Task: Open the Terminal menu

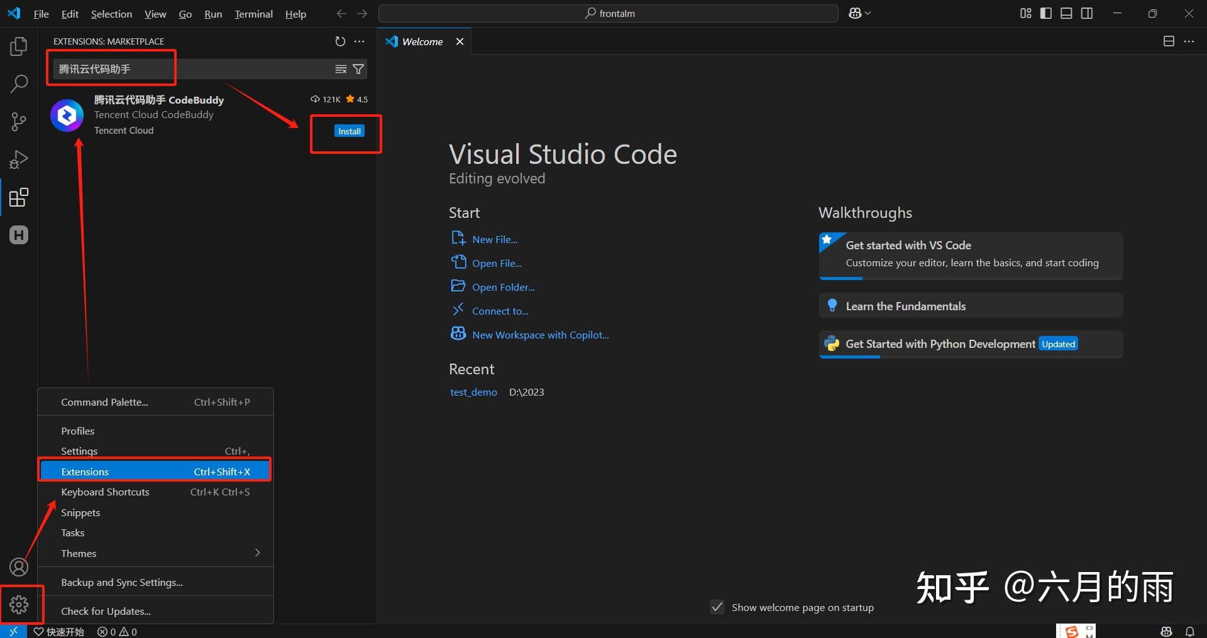Action: (x=253, y=13)
